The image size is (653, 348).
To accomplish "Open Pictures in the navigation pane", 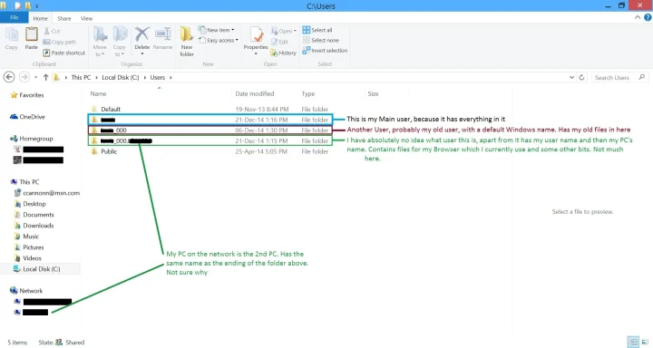I will coord(29,247).
